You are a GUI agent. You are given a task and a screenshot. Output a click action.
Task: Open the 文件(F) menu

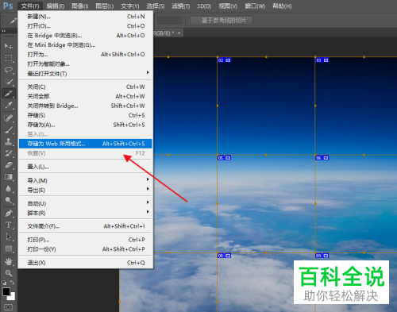pos(30,6)
